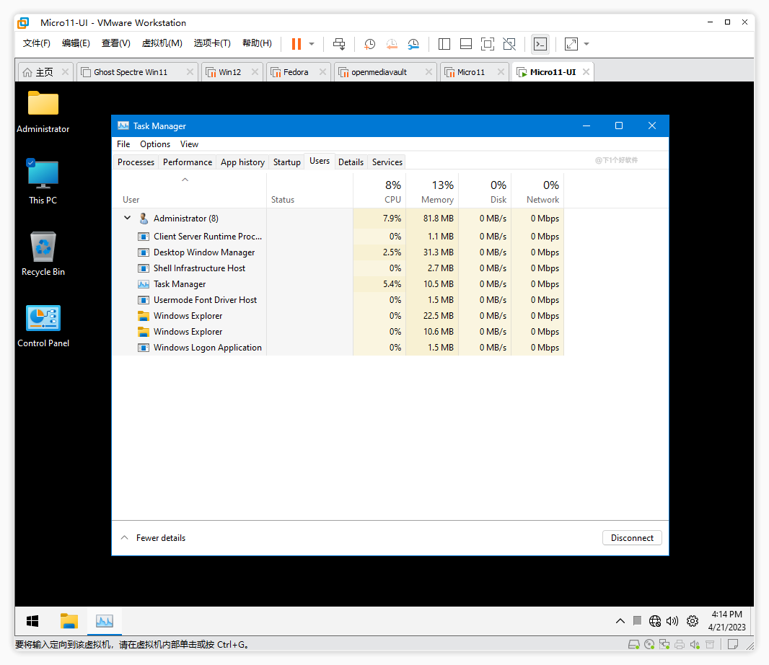Click the send Ctrl+Alt+Del toolbar icon
769x665 pixels.
(339, 44)
